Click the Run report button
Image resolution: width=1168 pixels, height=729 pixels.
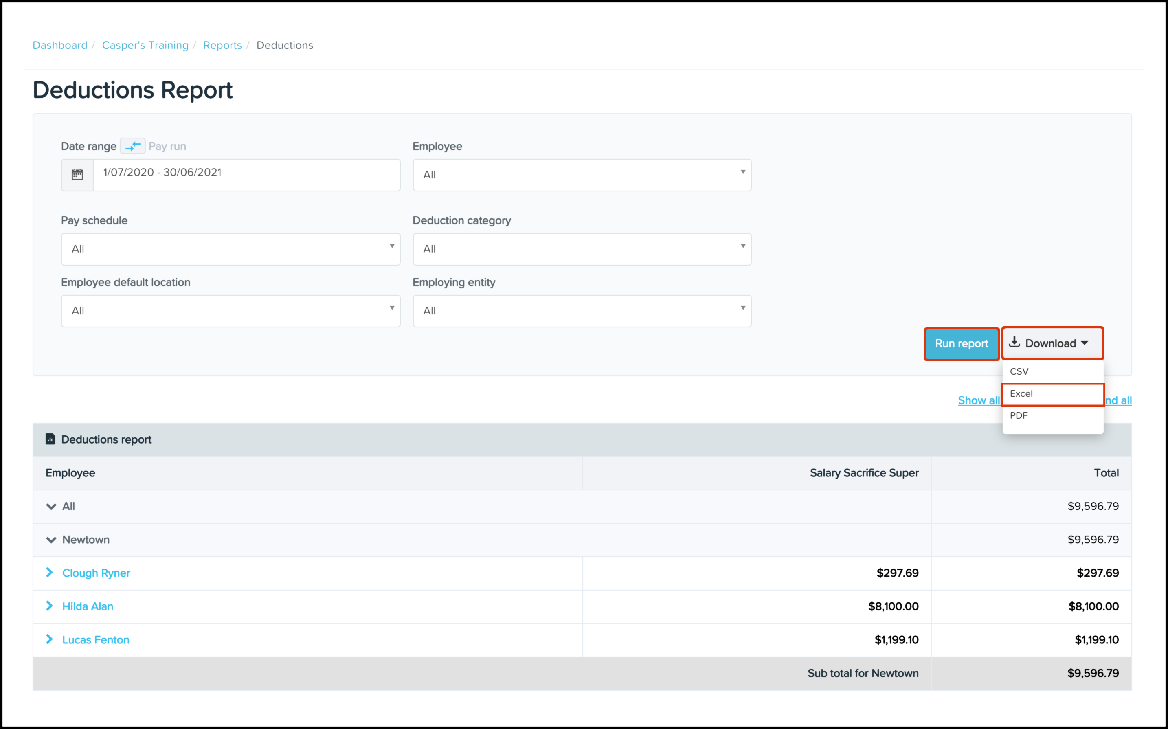961,344
